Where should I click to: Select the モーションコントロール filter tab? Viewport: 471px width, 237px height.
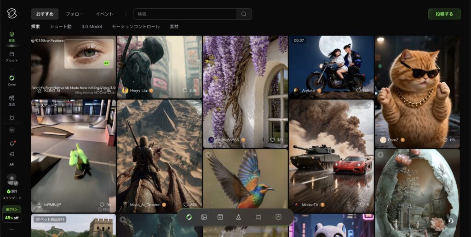136,27
